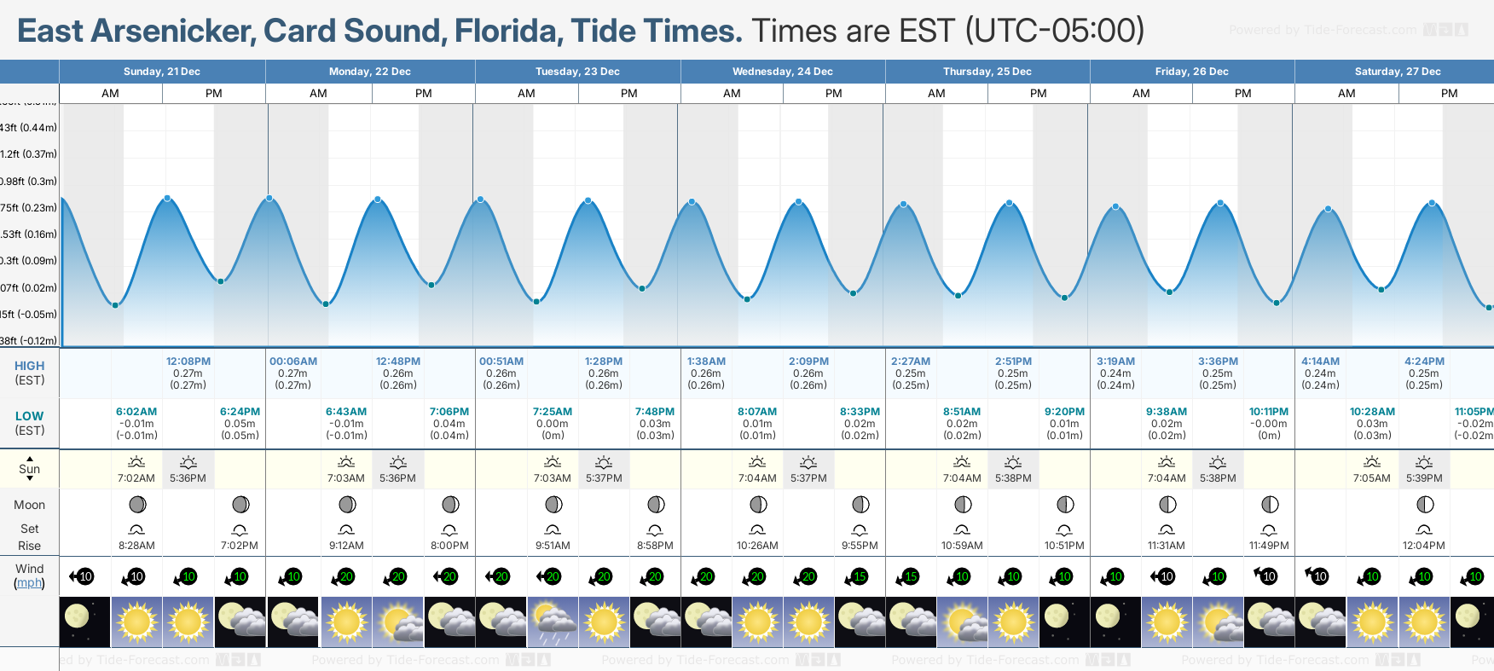The width and height of the screenshot is (1494, 671).
Task: Click the moon phase icon above 12:04PM
Action: tap(1424, 505)
